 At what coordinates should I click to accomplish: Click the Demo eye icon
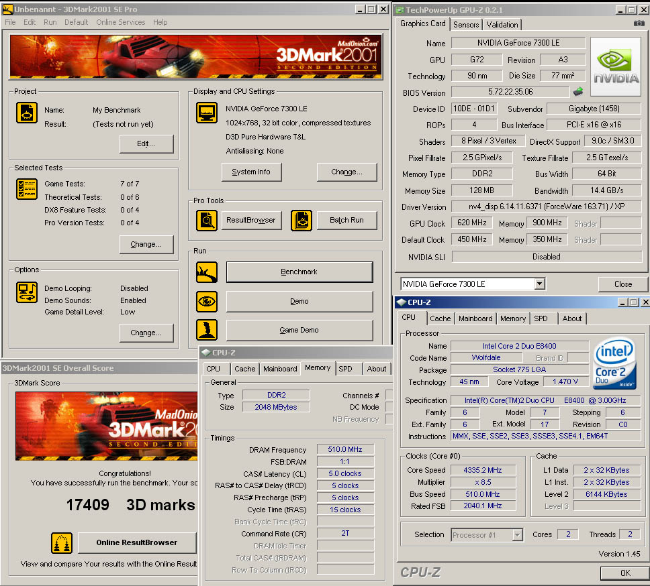coord(206,301)
